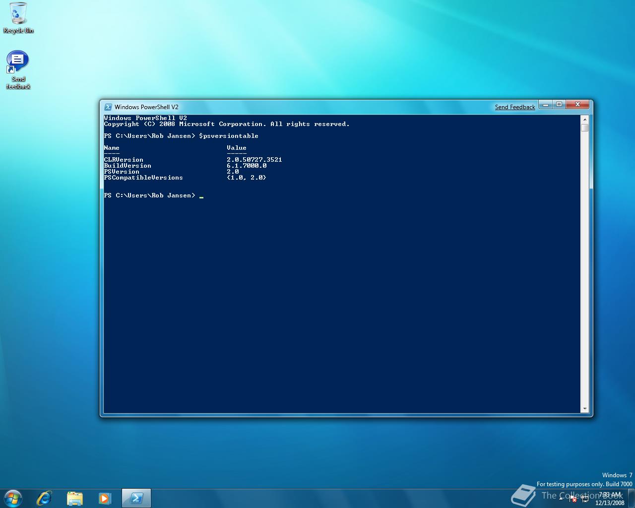Launch Windows Media Player from the taskbar
The width and height of the screenshot is (635, 508).
(105, 498)
